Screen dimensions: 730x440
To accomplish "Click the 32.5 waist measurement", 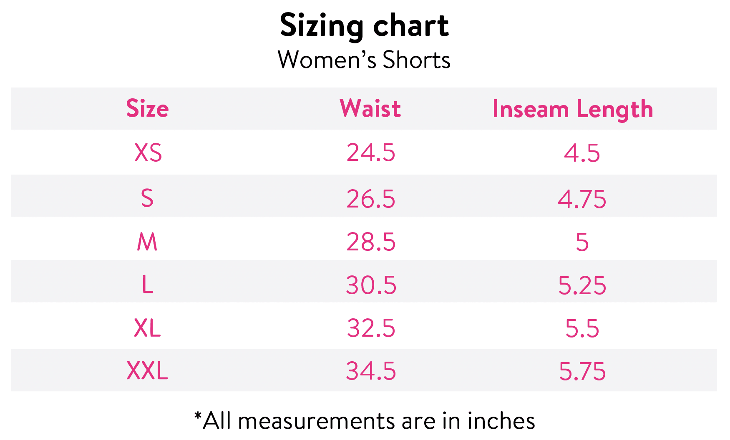I will [371, 328].
